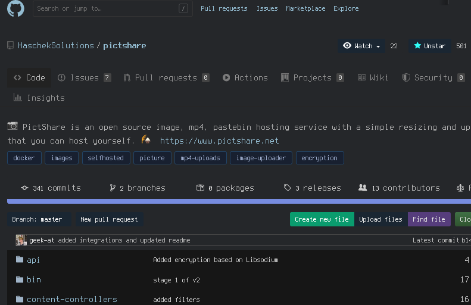Switch to the Issues tab
The image size is (471, 305).
(x=85, y=77)
